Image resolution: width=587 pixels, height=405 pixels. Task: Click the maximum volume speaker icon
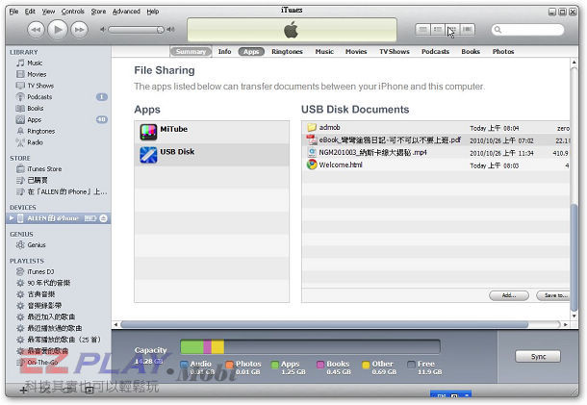click(x=170, y=29)
